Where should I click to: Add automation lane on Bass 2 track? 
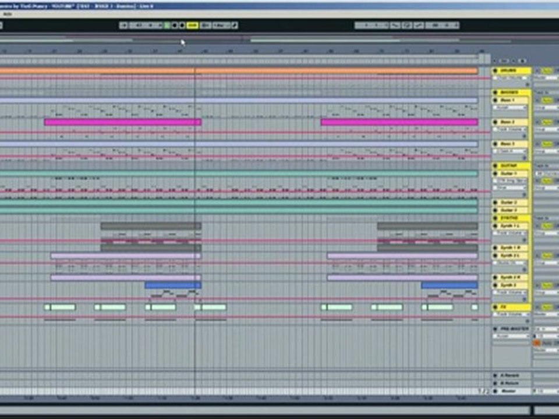click(x=525, y=136)
